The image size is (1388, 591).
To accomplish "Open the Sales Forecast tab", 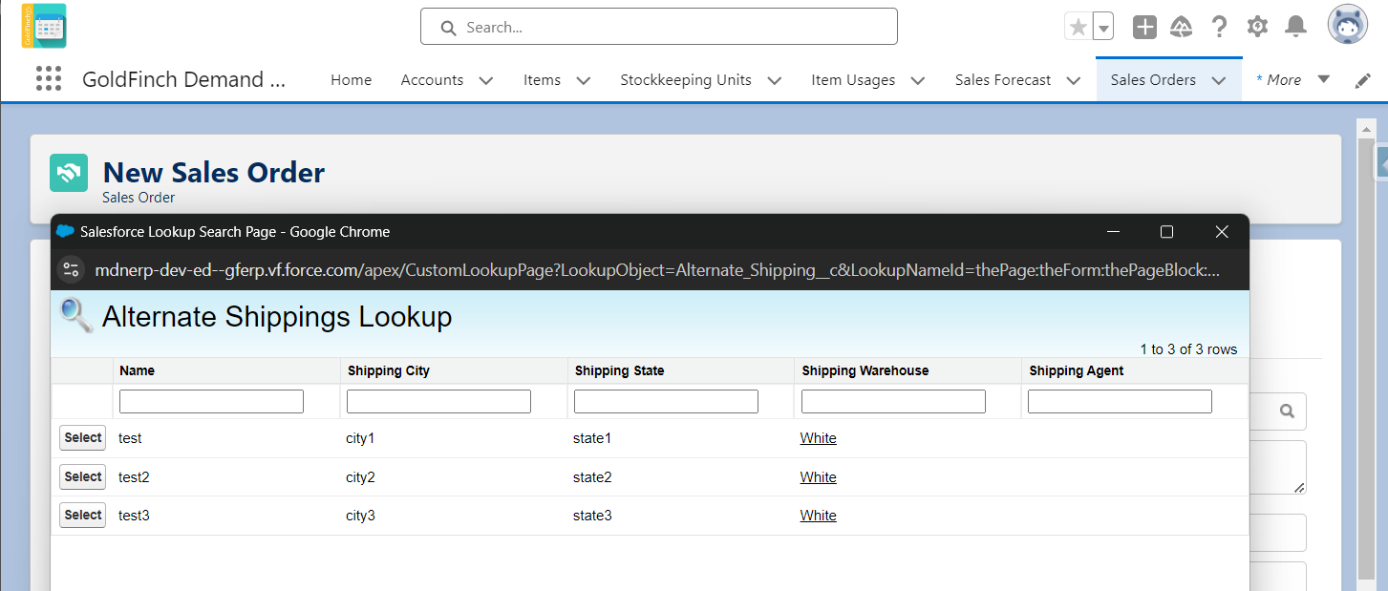I will [1003, 80].
